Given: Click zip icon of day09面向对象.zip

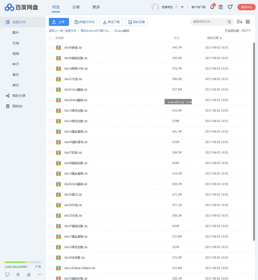Looking at the screenshot, I should pos(58,58).
